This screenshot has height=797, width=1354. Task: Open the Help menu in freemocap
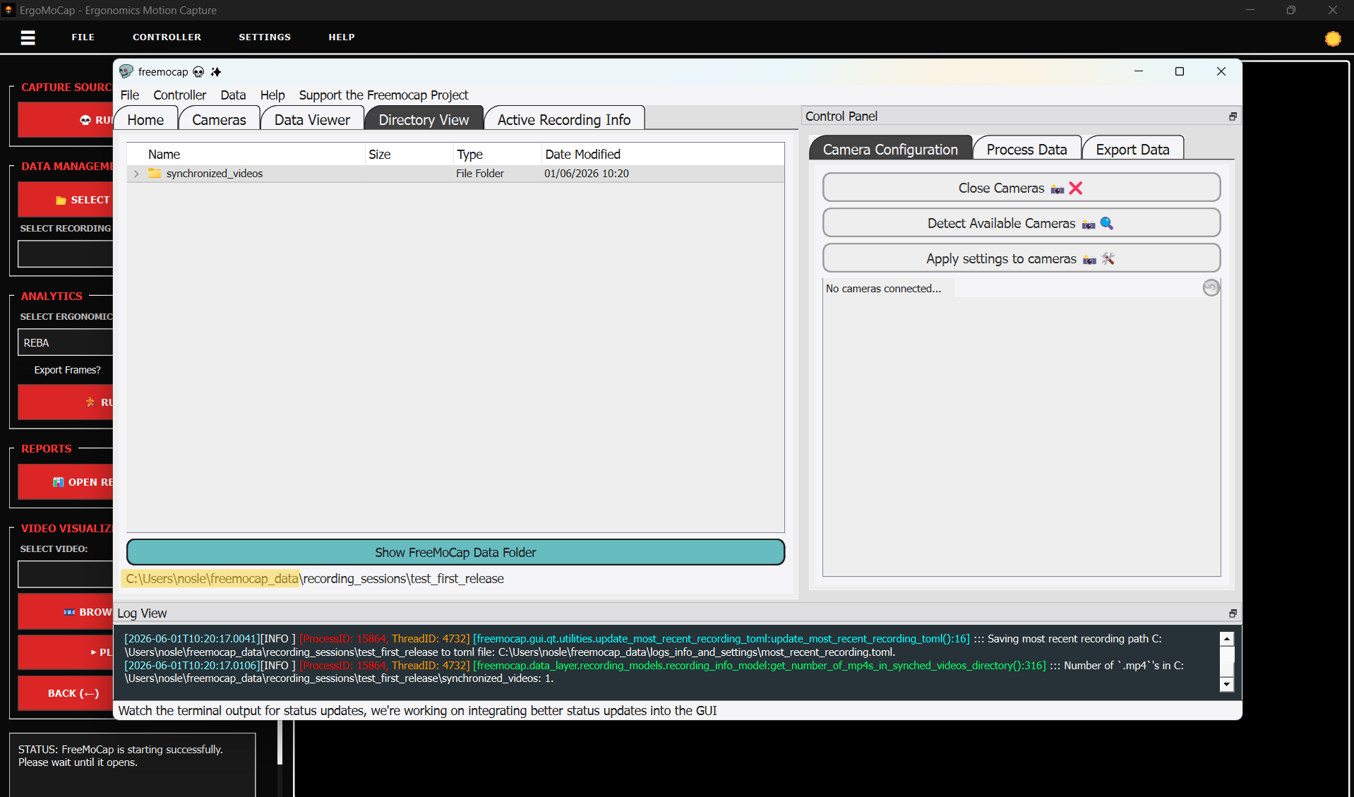(272, 95)
